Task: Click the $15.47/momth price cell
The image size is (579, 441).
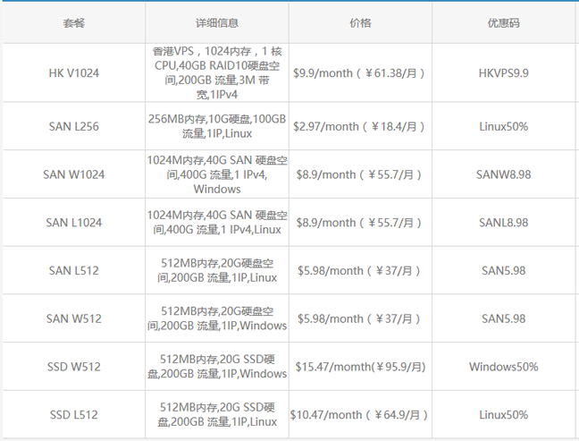Action: [x=360, y=367]
